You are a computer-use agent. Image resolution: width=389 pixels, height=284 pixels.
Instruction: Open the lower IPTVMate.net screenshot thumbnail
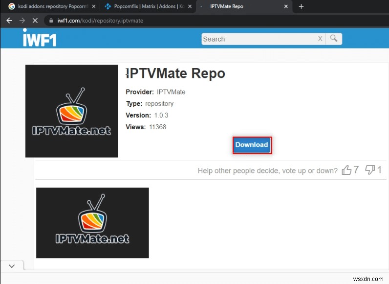pos(92,223)
